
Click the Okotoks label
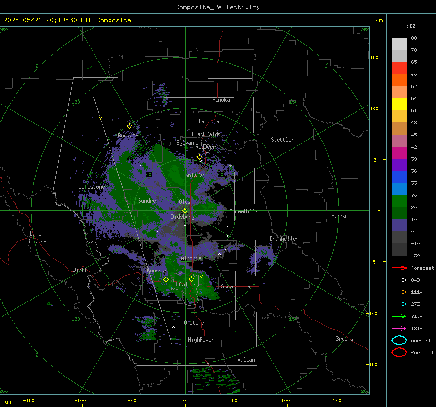(x=194, y=323)
